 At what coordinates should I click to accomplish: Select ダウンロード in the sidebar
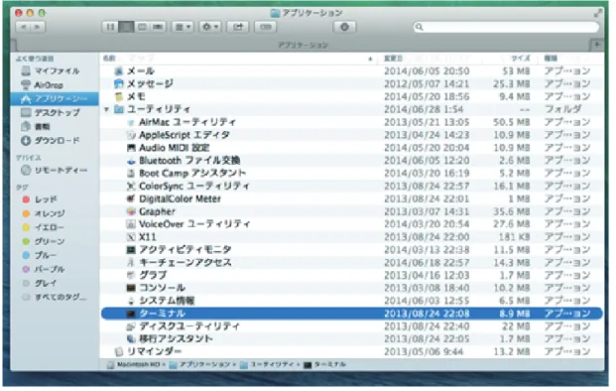click(x=51, y=140)
